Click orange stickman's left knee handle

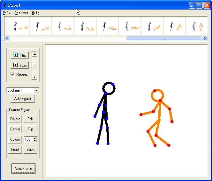148,131
